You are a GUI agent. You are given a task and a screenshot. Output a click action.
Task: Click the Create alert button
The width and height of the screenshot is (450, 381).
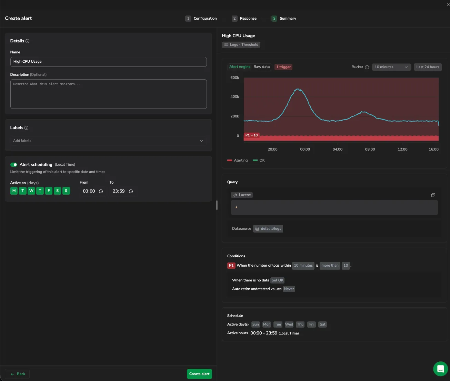point(199,374)
